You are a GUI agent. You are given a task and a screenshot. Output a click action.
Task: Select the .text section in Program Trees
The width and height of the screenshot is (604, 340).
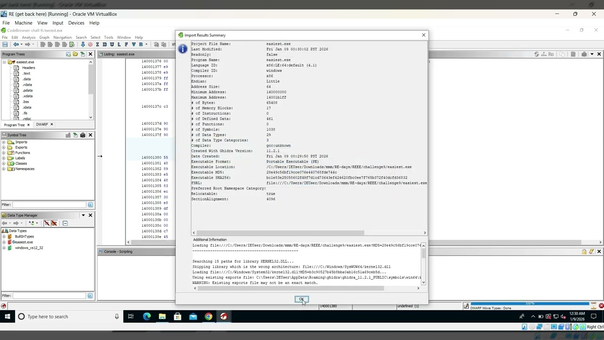[x=26, y=73]
